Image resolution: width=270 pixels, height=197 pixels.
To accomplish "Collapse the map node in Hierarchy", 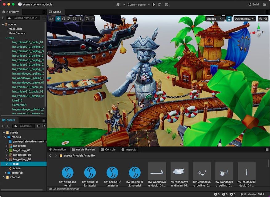I will (6, 38).
